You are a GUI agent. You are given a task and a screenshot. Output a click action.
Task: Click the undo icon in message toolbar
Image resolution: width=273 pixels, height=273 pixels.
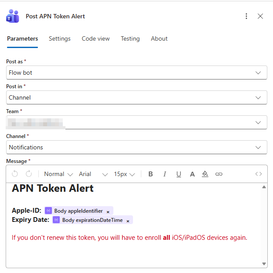(15, 174)
